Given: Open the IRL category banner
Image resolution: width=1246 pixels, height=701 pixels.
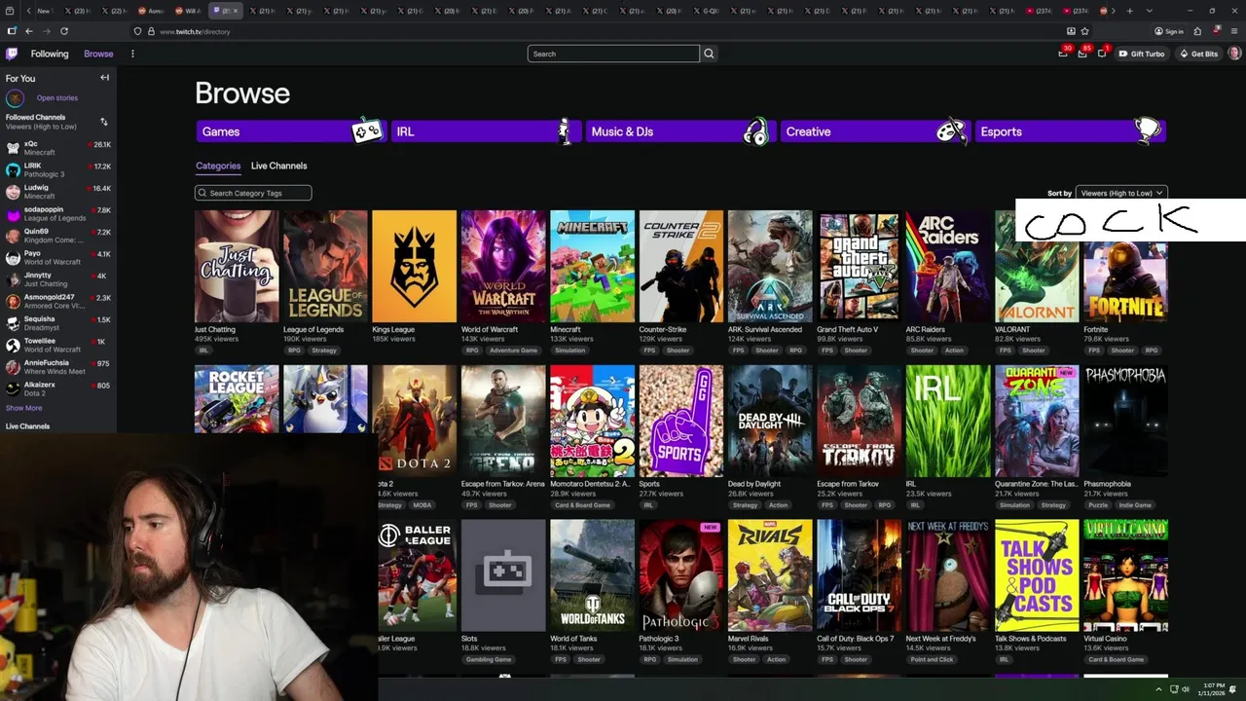Looking at the screenshot, I should (486, 131).
